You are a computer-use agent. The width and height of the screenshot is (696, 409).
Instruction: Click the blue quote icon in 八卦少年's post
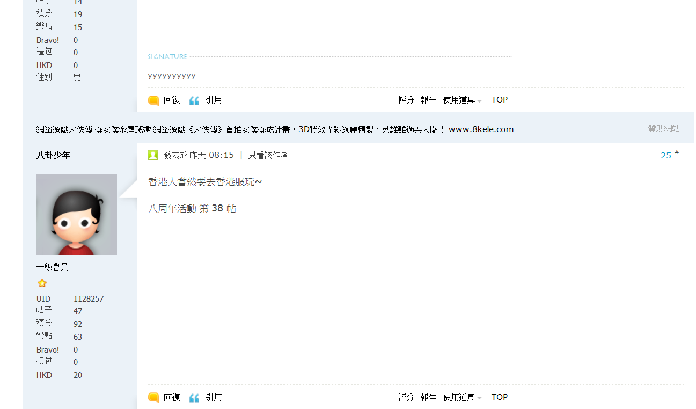[194, 398]
